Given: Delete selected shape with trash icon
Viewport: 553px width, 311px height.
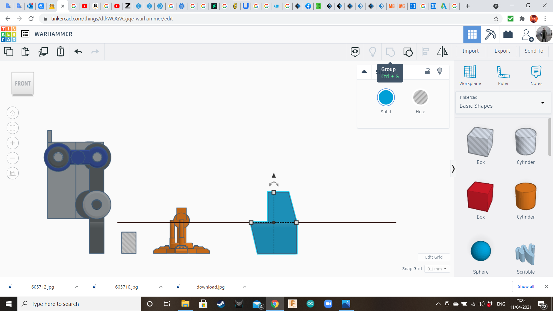Looking at the screenshot, I should coord(60,52).
